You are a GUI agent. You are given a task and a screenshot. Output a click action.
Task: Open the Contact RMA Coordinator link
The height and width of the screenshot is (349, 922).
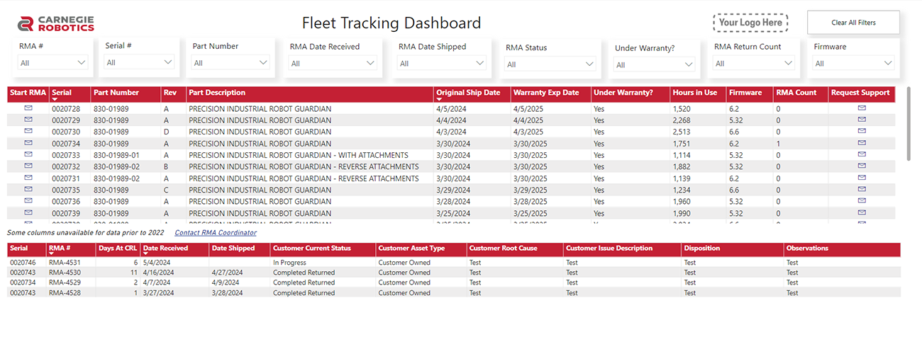click(x=216, y=233)
